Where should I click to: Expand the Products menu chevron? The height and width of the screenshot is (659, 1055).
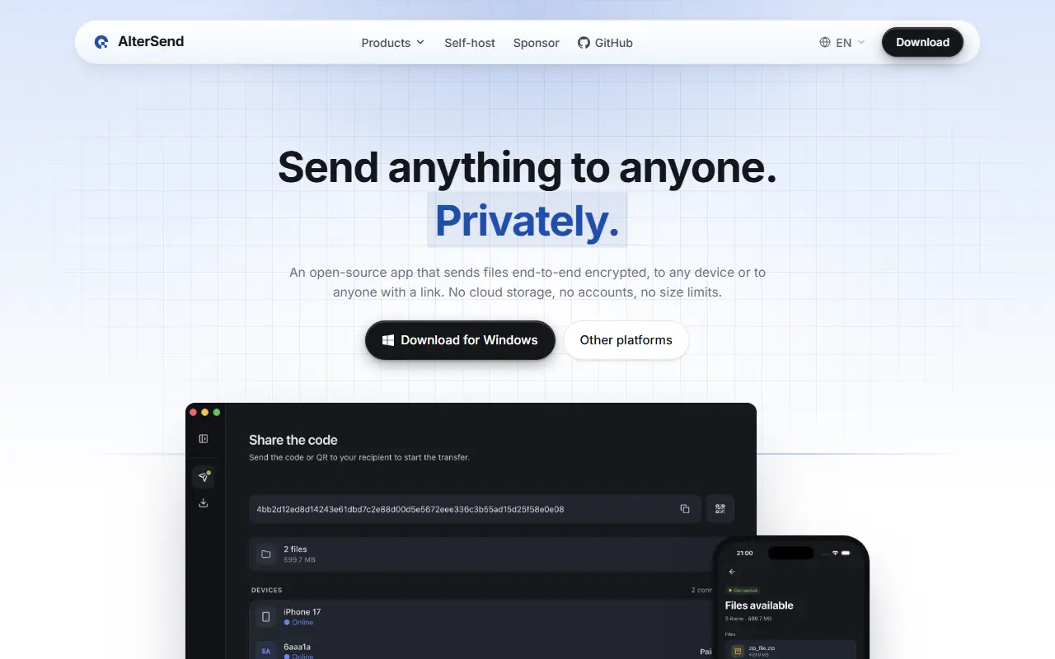pyautogui.click(x=420, y=42)
